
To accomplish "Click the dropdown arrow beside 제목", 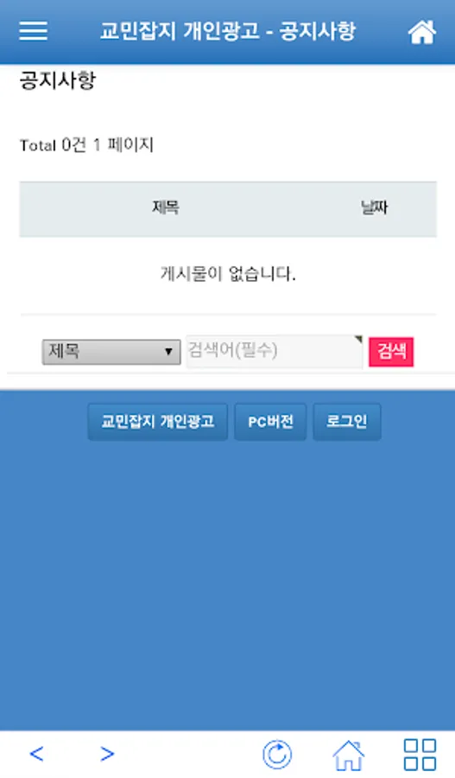I will 168,352.
